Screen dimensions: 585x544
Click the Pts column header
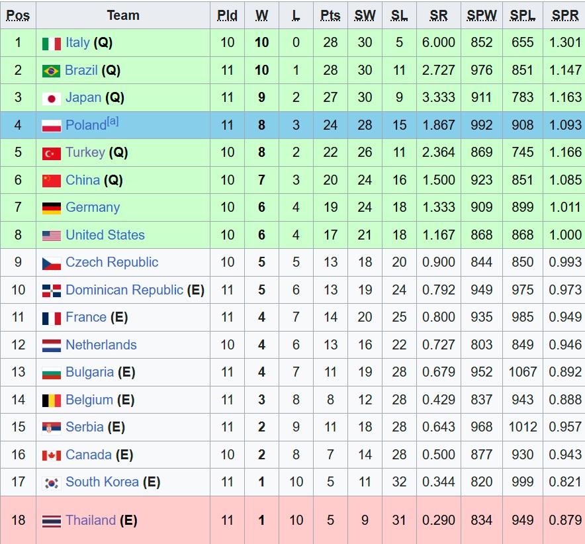click(x=330, y=15)
